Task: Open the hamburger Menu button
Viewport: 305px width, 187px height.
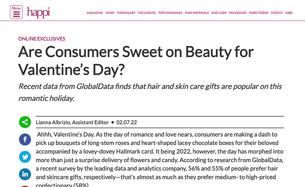Action: click(x=16, y=12)
